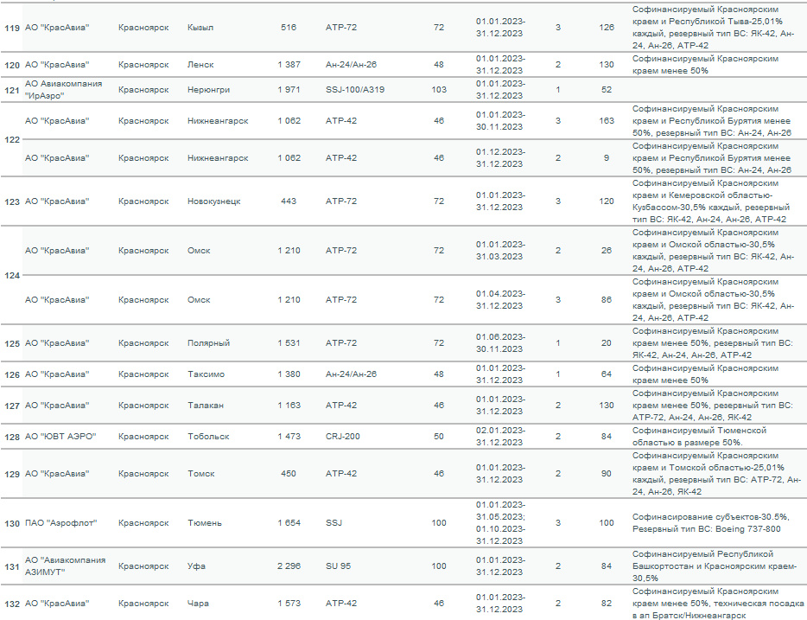Screen dimensions: 807x620
Task: Click destination Нерюнгри
Action: point(208,90)
